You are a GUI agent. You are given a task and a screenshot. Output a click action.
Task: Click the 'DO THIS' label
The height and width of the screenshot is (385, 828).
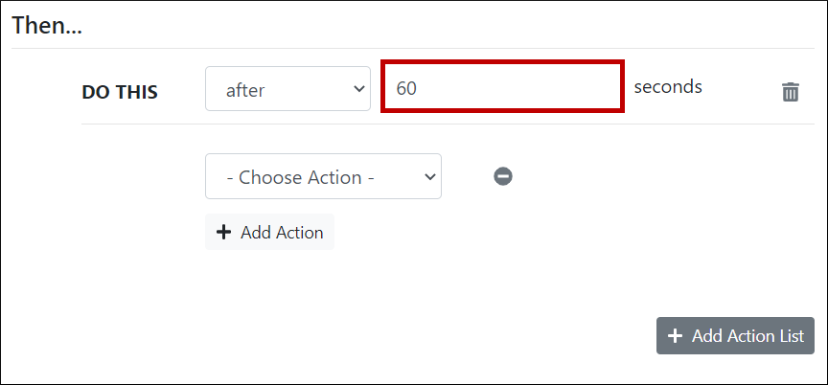[x=120, y=92]
